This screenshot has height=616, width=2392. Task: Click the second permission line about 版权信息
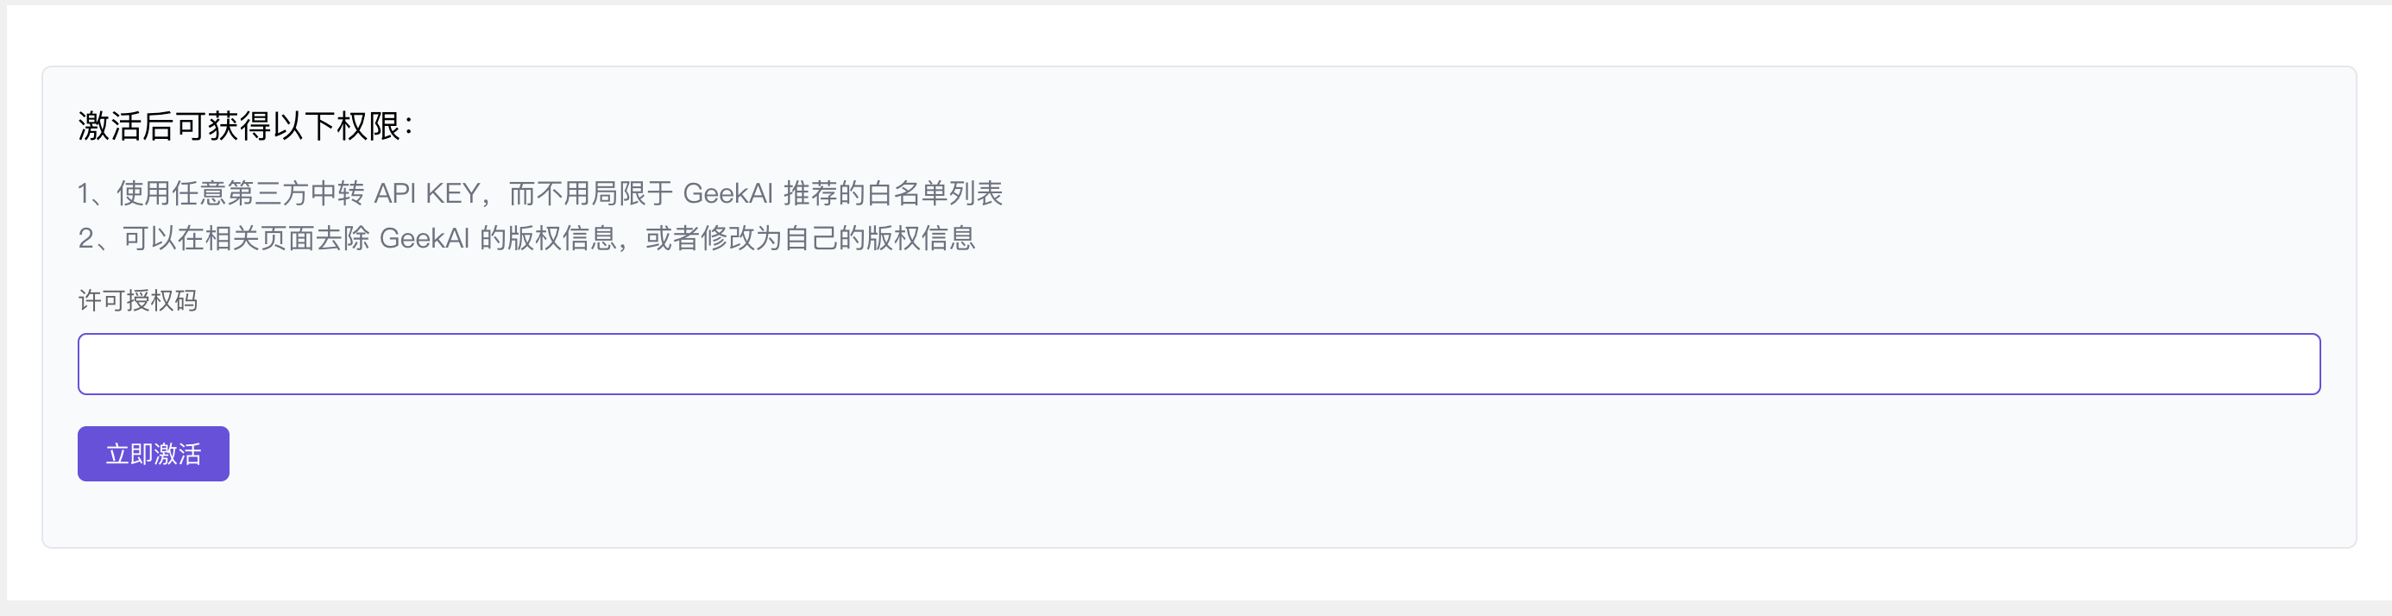526,238
